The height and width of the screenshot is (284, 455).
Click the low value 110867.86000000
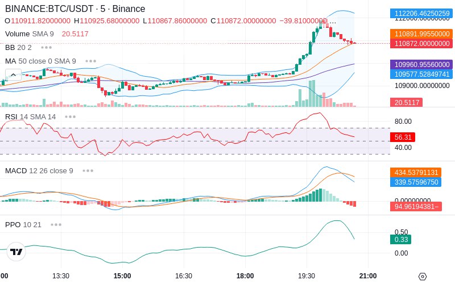(177, 21)
